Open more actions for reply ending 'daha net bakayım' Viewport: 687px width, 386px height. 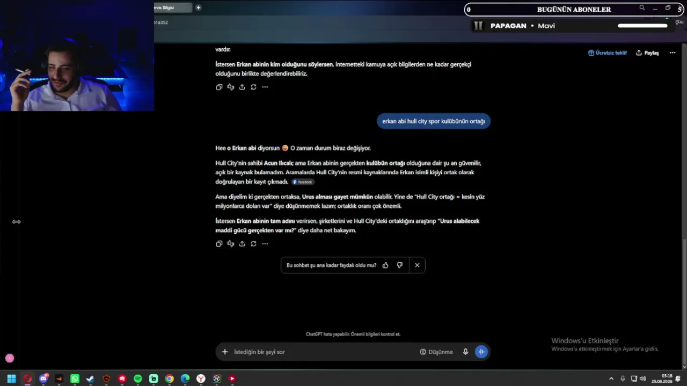point(265,243)
